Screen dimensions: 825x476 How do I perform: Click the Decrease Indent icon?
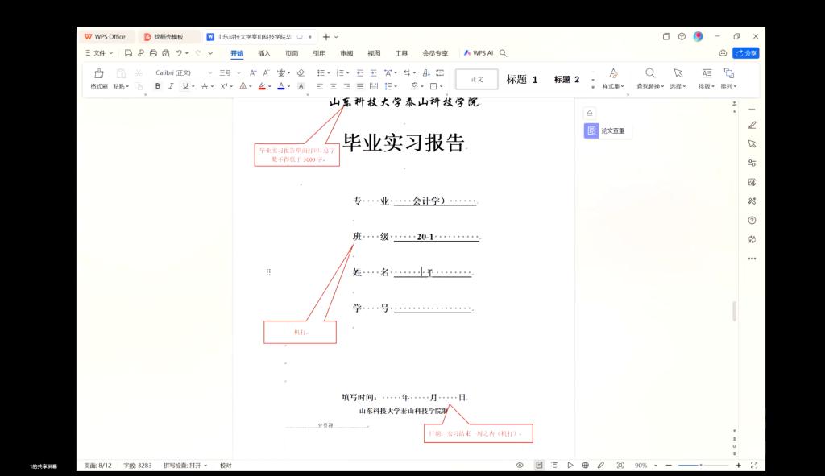click(x=360, y=72)
